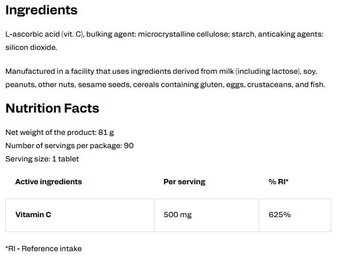
Task: Click the silicon dioxide text
Action: [31, 47]
